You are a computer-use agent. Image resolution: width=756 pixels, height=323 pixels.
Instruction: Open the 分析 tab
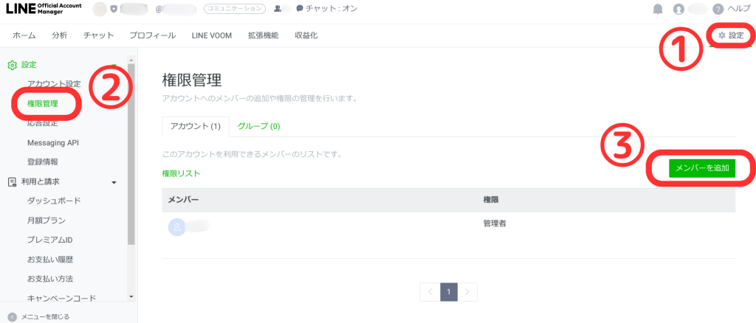(x=59, y=35)
